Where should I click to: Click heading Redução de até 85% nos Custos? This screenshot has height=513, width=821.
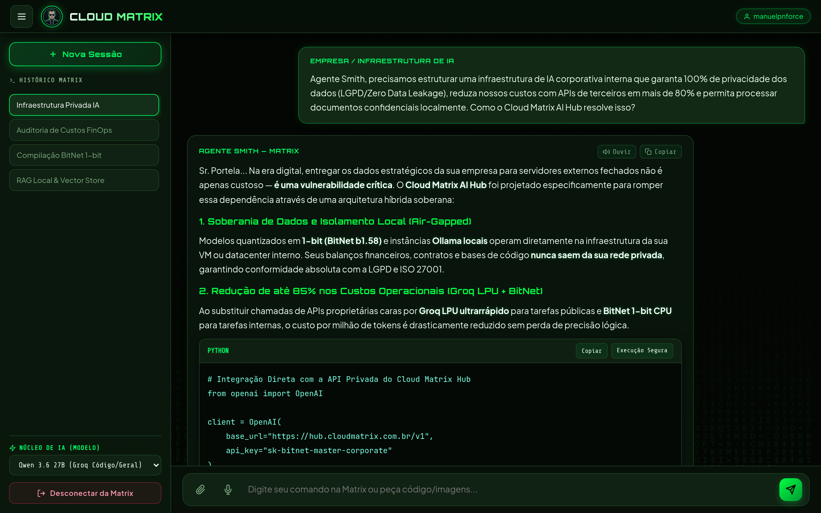coord(371,291)
